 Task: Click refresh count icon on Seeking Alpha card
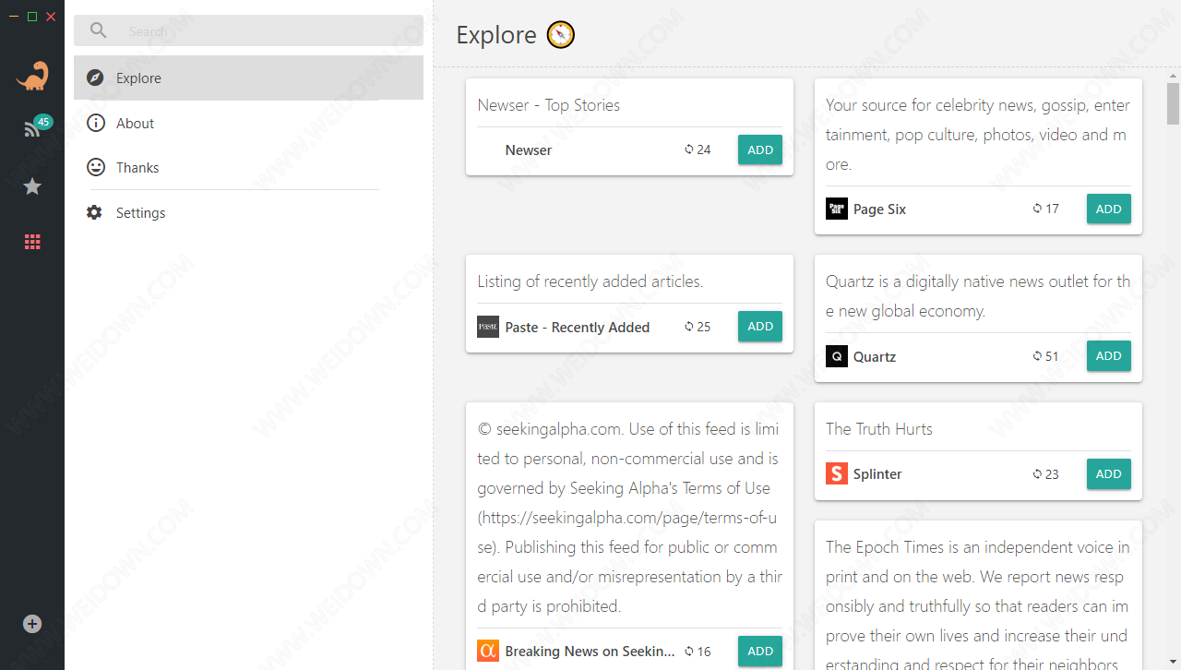click(x=688, y=652)
